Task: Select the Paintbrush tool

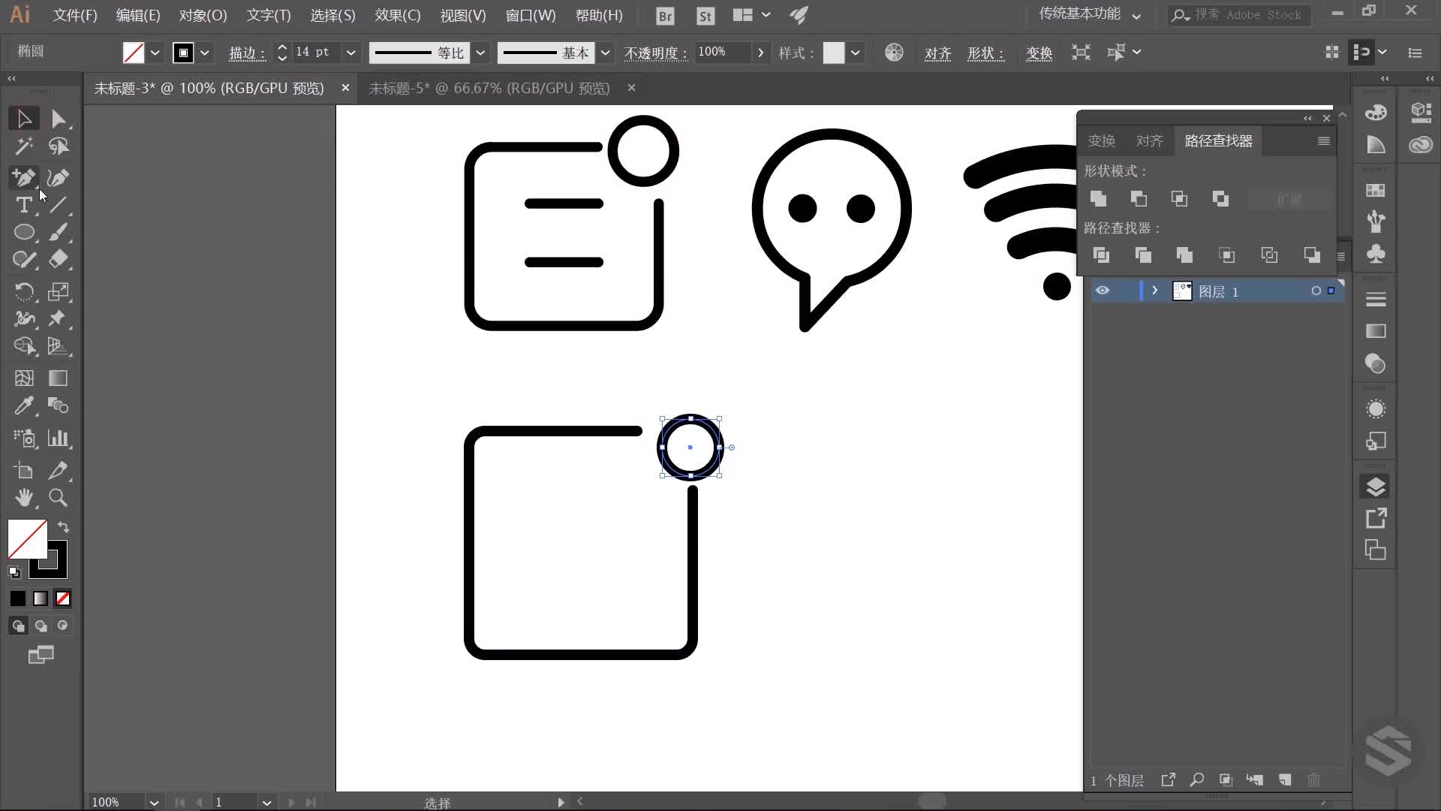Action: pos(58,232)
